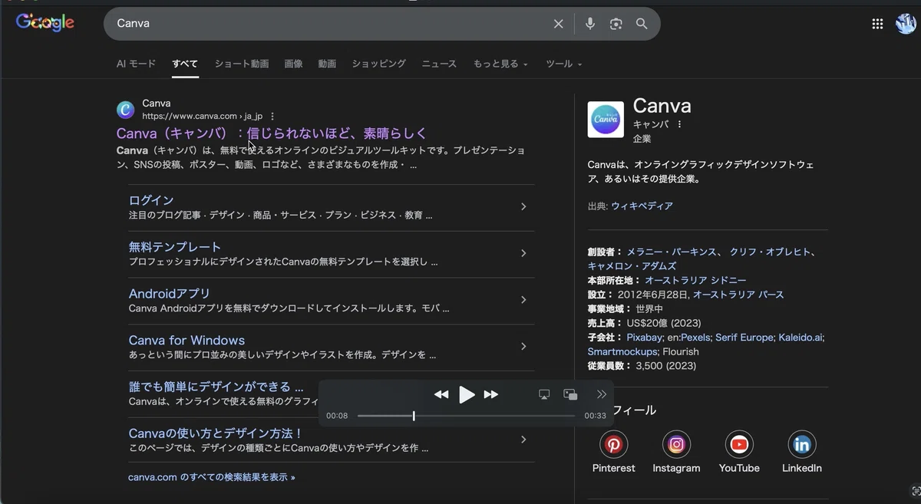This screenshot has width=921, height=504.
Task: Click founder キャメロン・アダムズ link
Action: (632, 266)
